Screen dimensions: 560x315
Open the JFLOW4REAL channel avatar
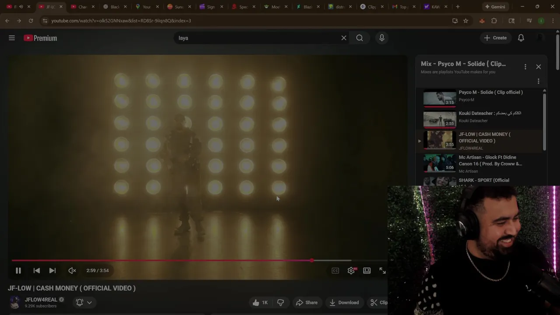point(15,302)
